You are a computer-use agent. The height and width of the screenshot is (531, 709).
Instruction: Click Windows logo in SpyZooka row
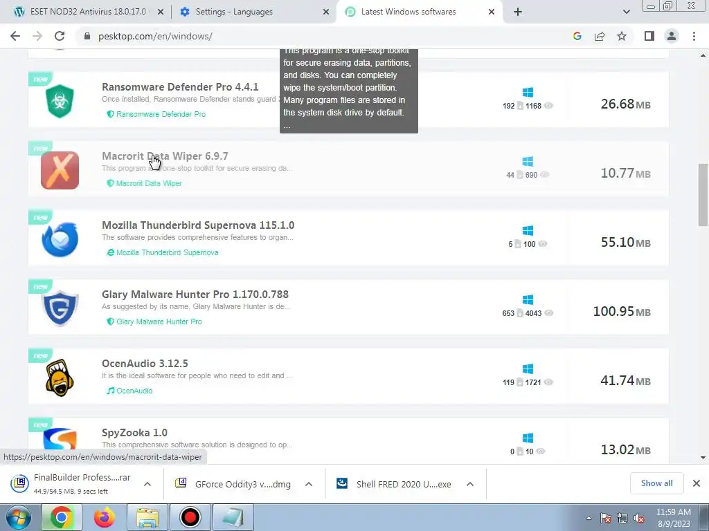[x=528, y=438]
